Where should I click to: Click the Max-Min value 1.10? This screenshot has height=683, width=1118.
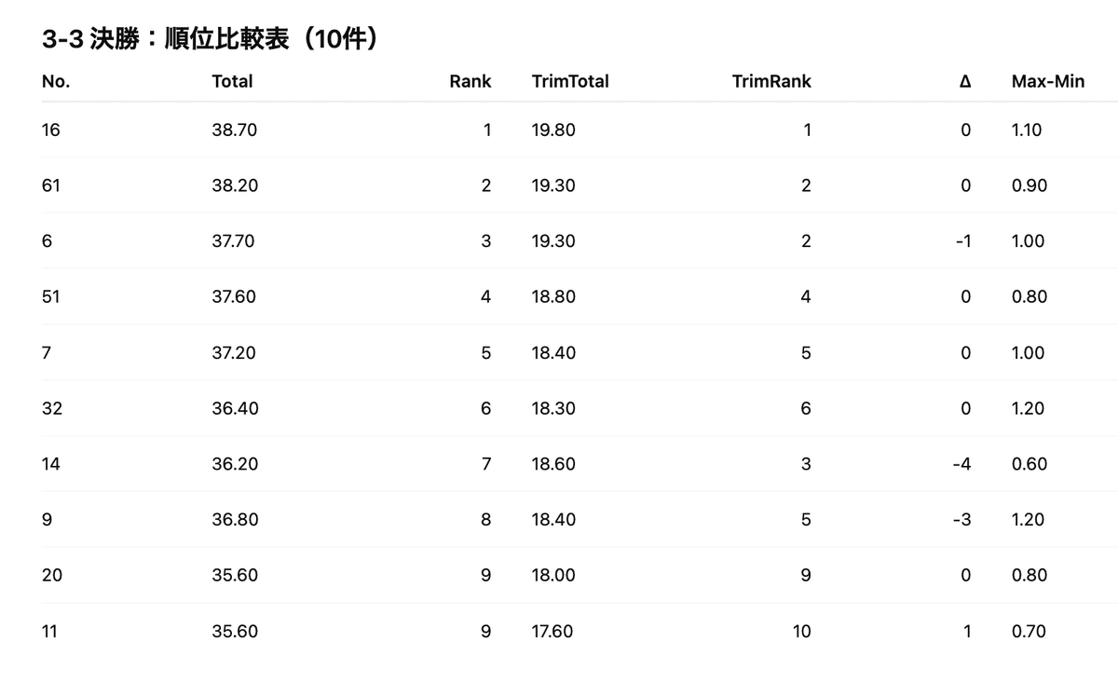click(1027, 130)
